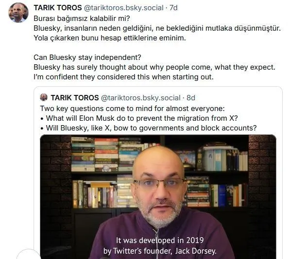Click "I'm confident they considered this" sentence

[123, 77]
